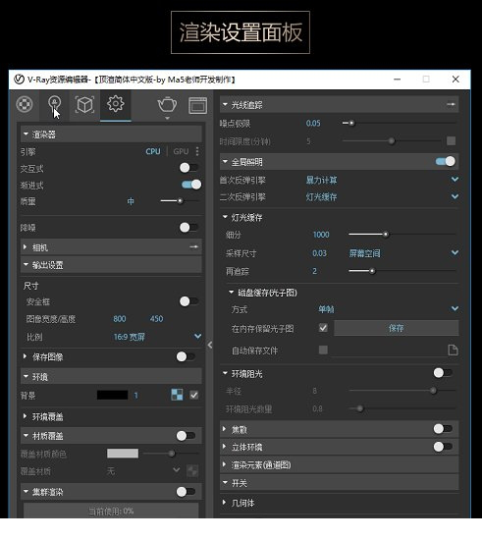Toggle the 焦散 caustics switch
The image size is (482, 539).
443,429
